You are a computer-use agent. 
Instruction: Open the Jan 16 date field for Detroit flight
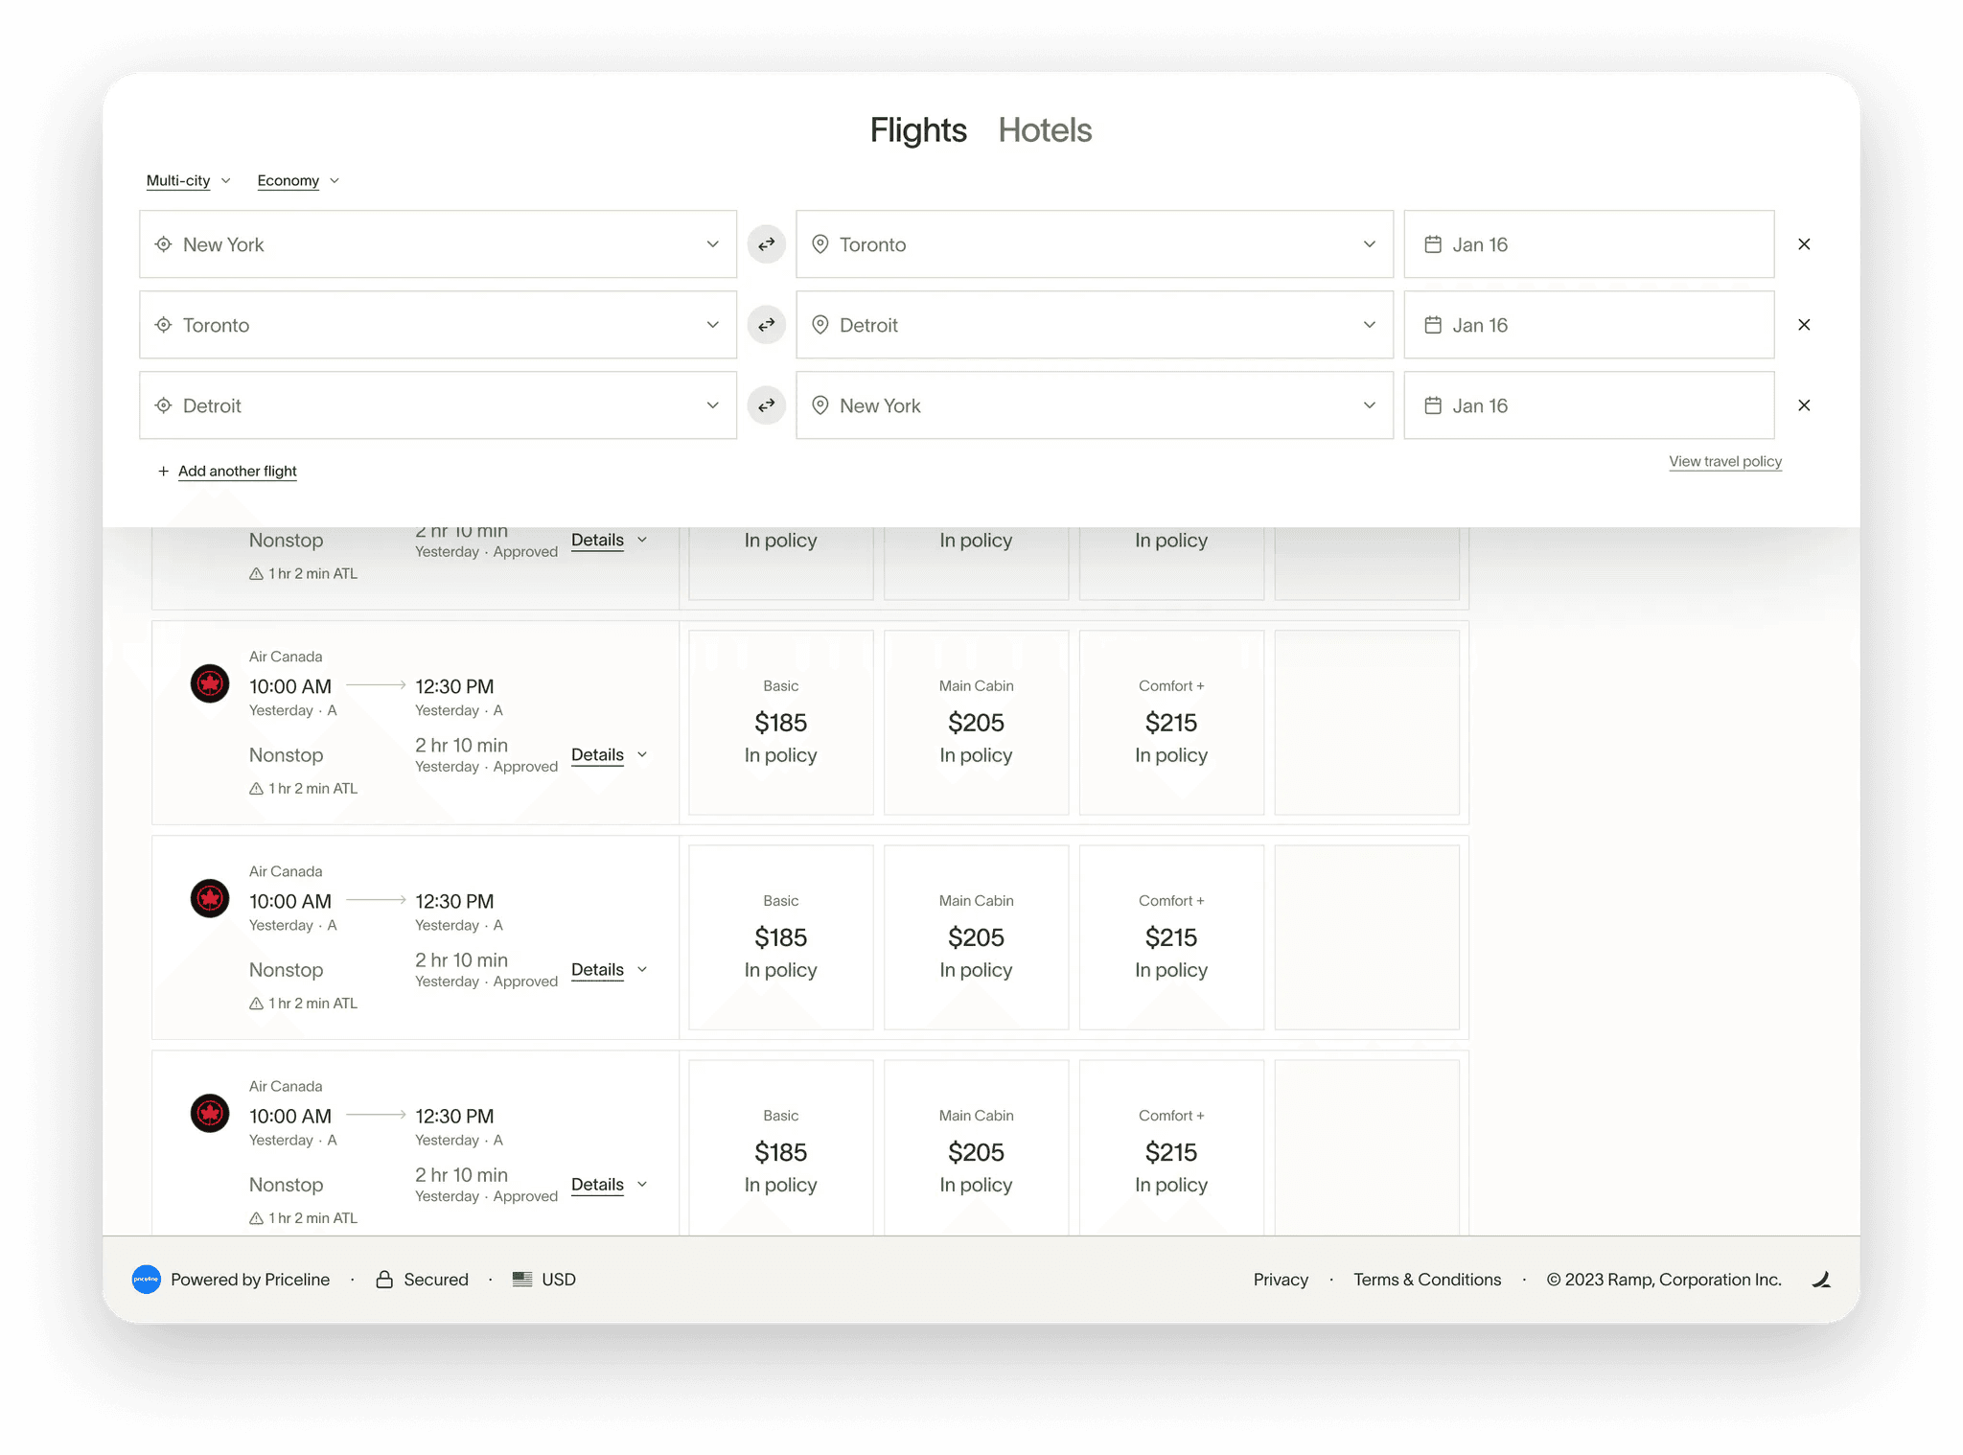click(x=1589, y=405)
